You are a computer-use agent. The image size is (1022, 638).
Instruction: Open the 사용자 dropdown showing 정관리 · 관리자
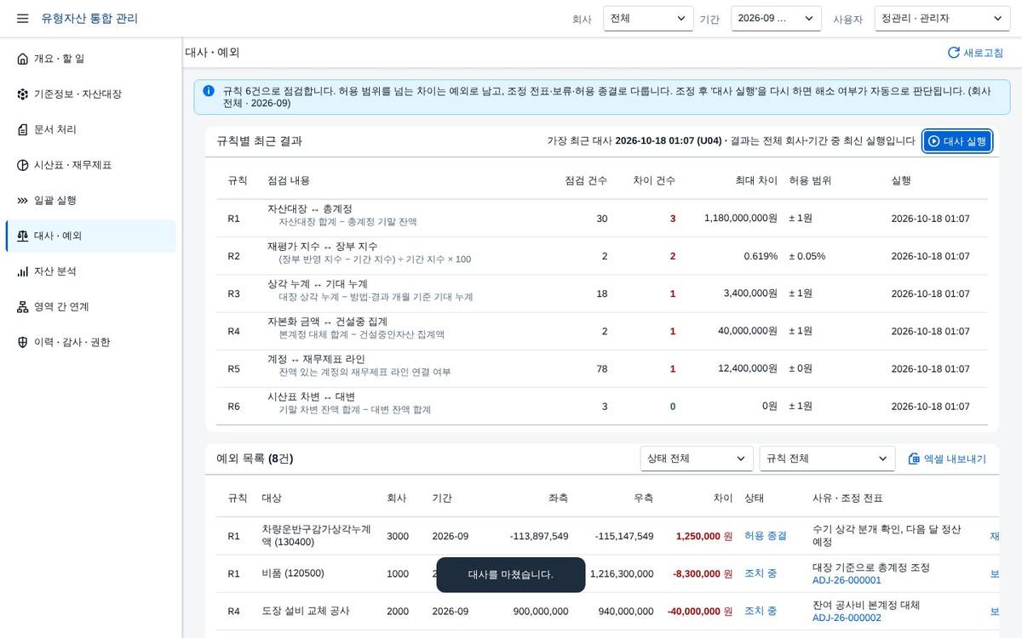(942, 19)
